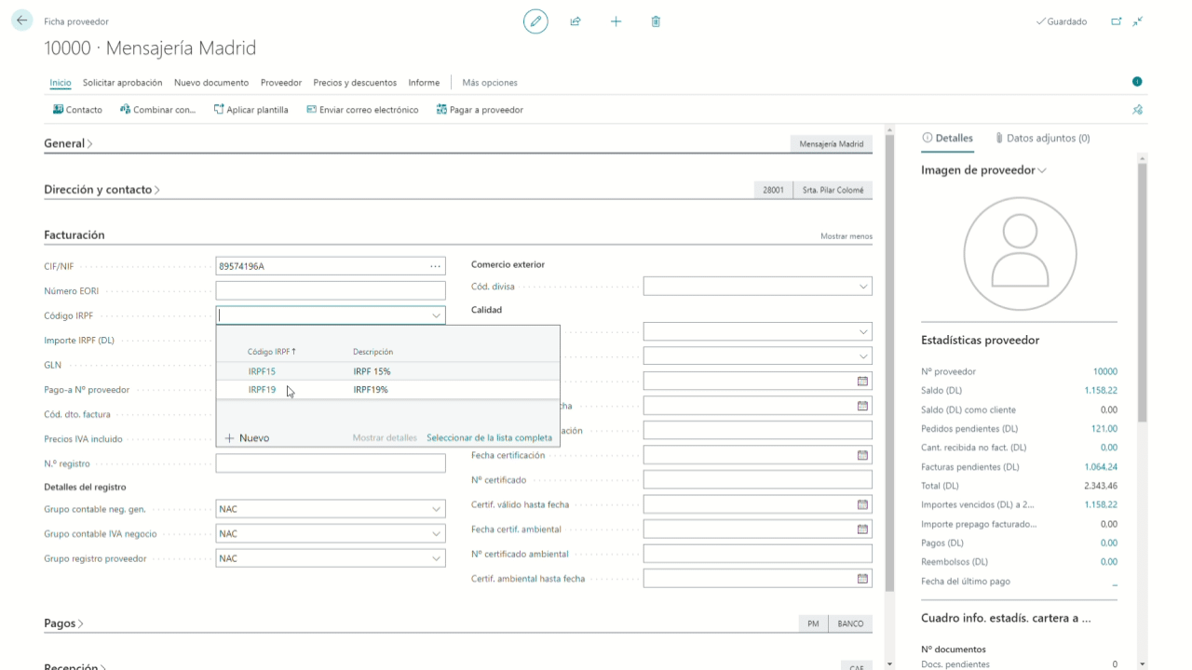
Task: Select the Inicio tab
Action: 61,83
